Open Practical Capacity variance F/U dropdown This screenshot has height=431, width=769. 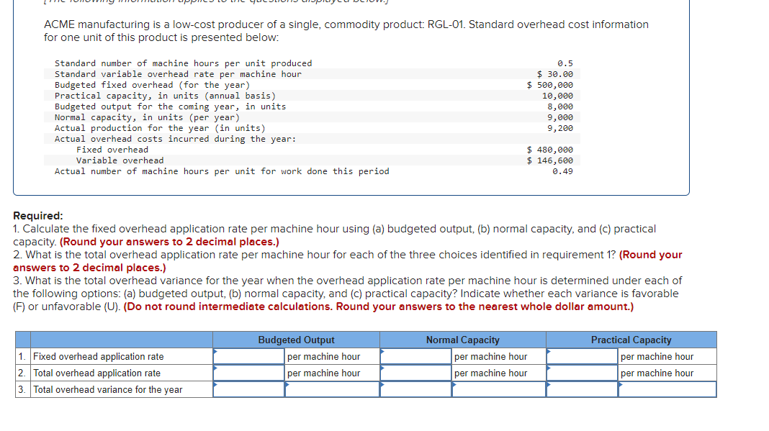[667, 389]
